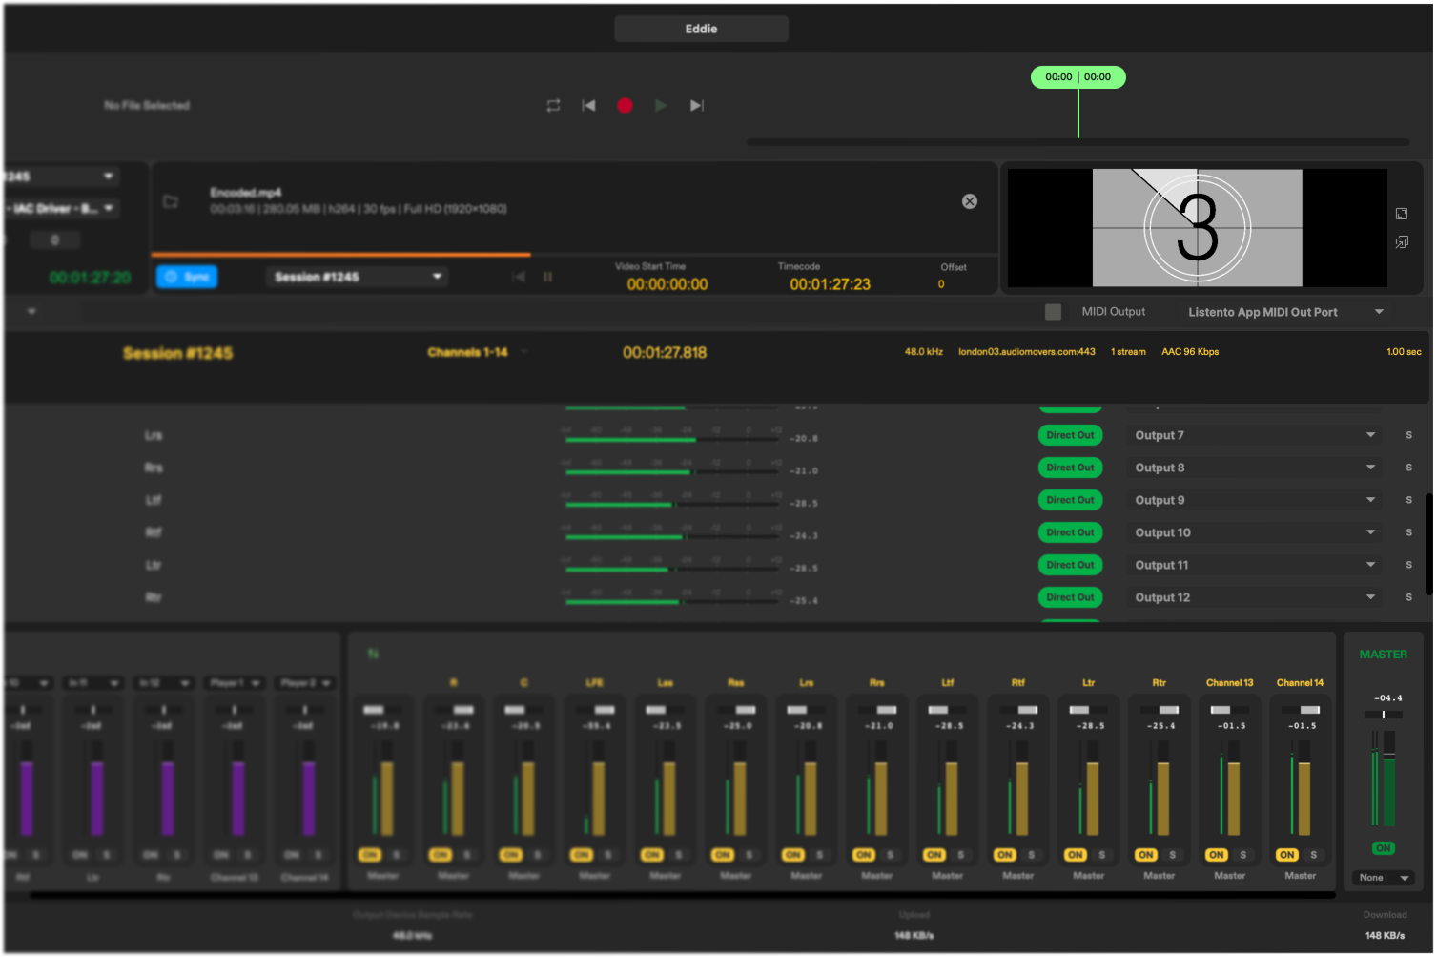Start recording with the red record button
Viewport: 1437px width, 957px height.
point(625,106)
